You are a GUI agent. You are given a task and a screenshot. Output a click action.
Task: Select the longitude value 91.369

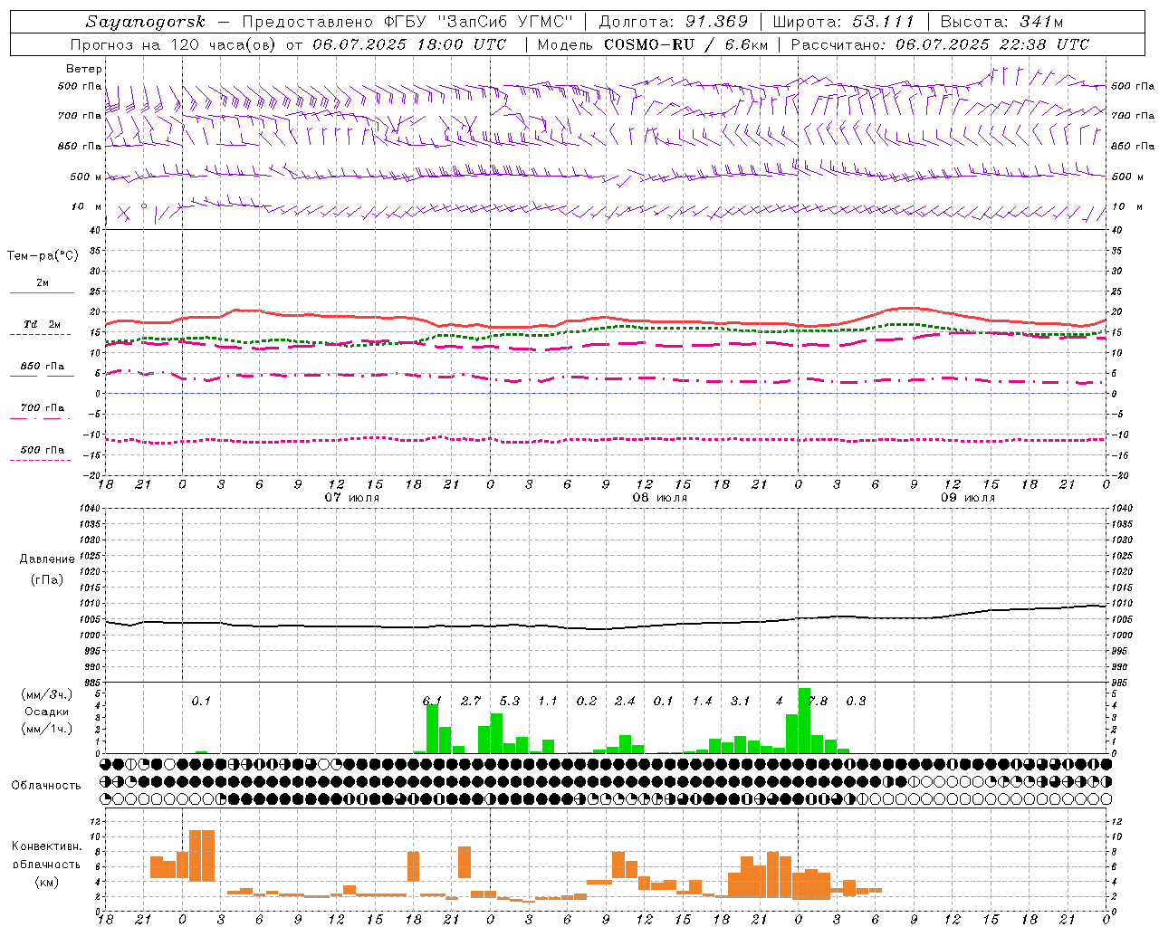pos(717,22)
